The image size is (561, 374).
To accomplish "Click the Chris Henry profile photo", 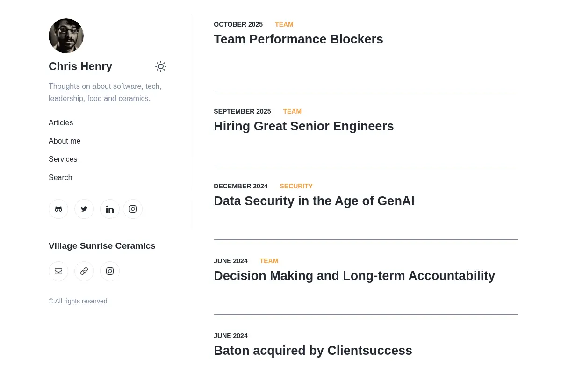I will tap(66, 36).
